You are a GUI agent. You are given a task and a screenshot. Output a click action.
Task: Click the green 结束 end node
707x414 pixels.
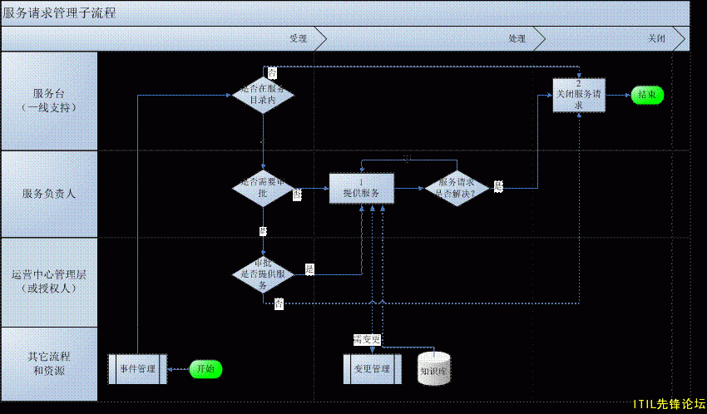[x=647, y=95]
